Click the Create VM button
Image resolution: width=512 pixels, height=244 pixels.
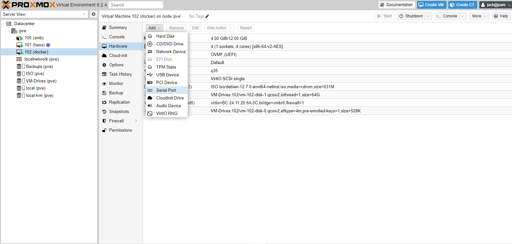431,5
